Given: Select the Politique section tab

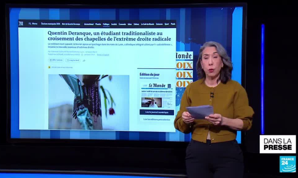Looking at the screenshot, I should pyautogui.click(x=106, y=24).
